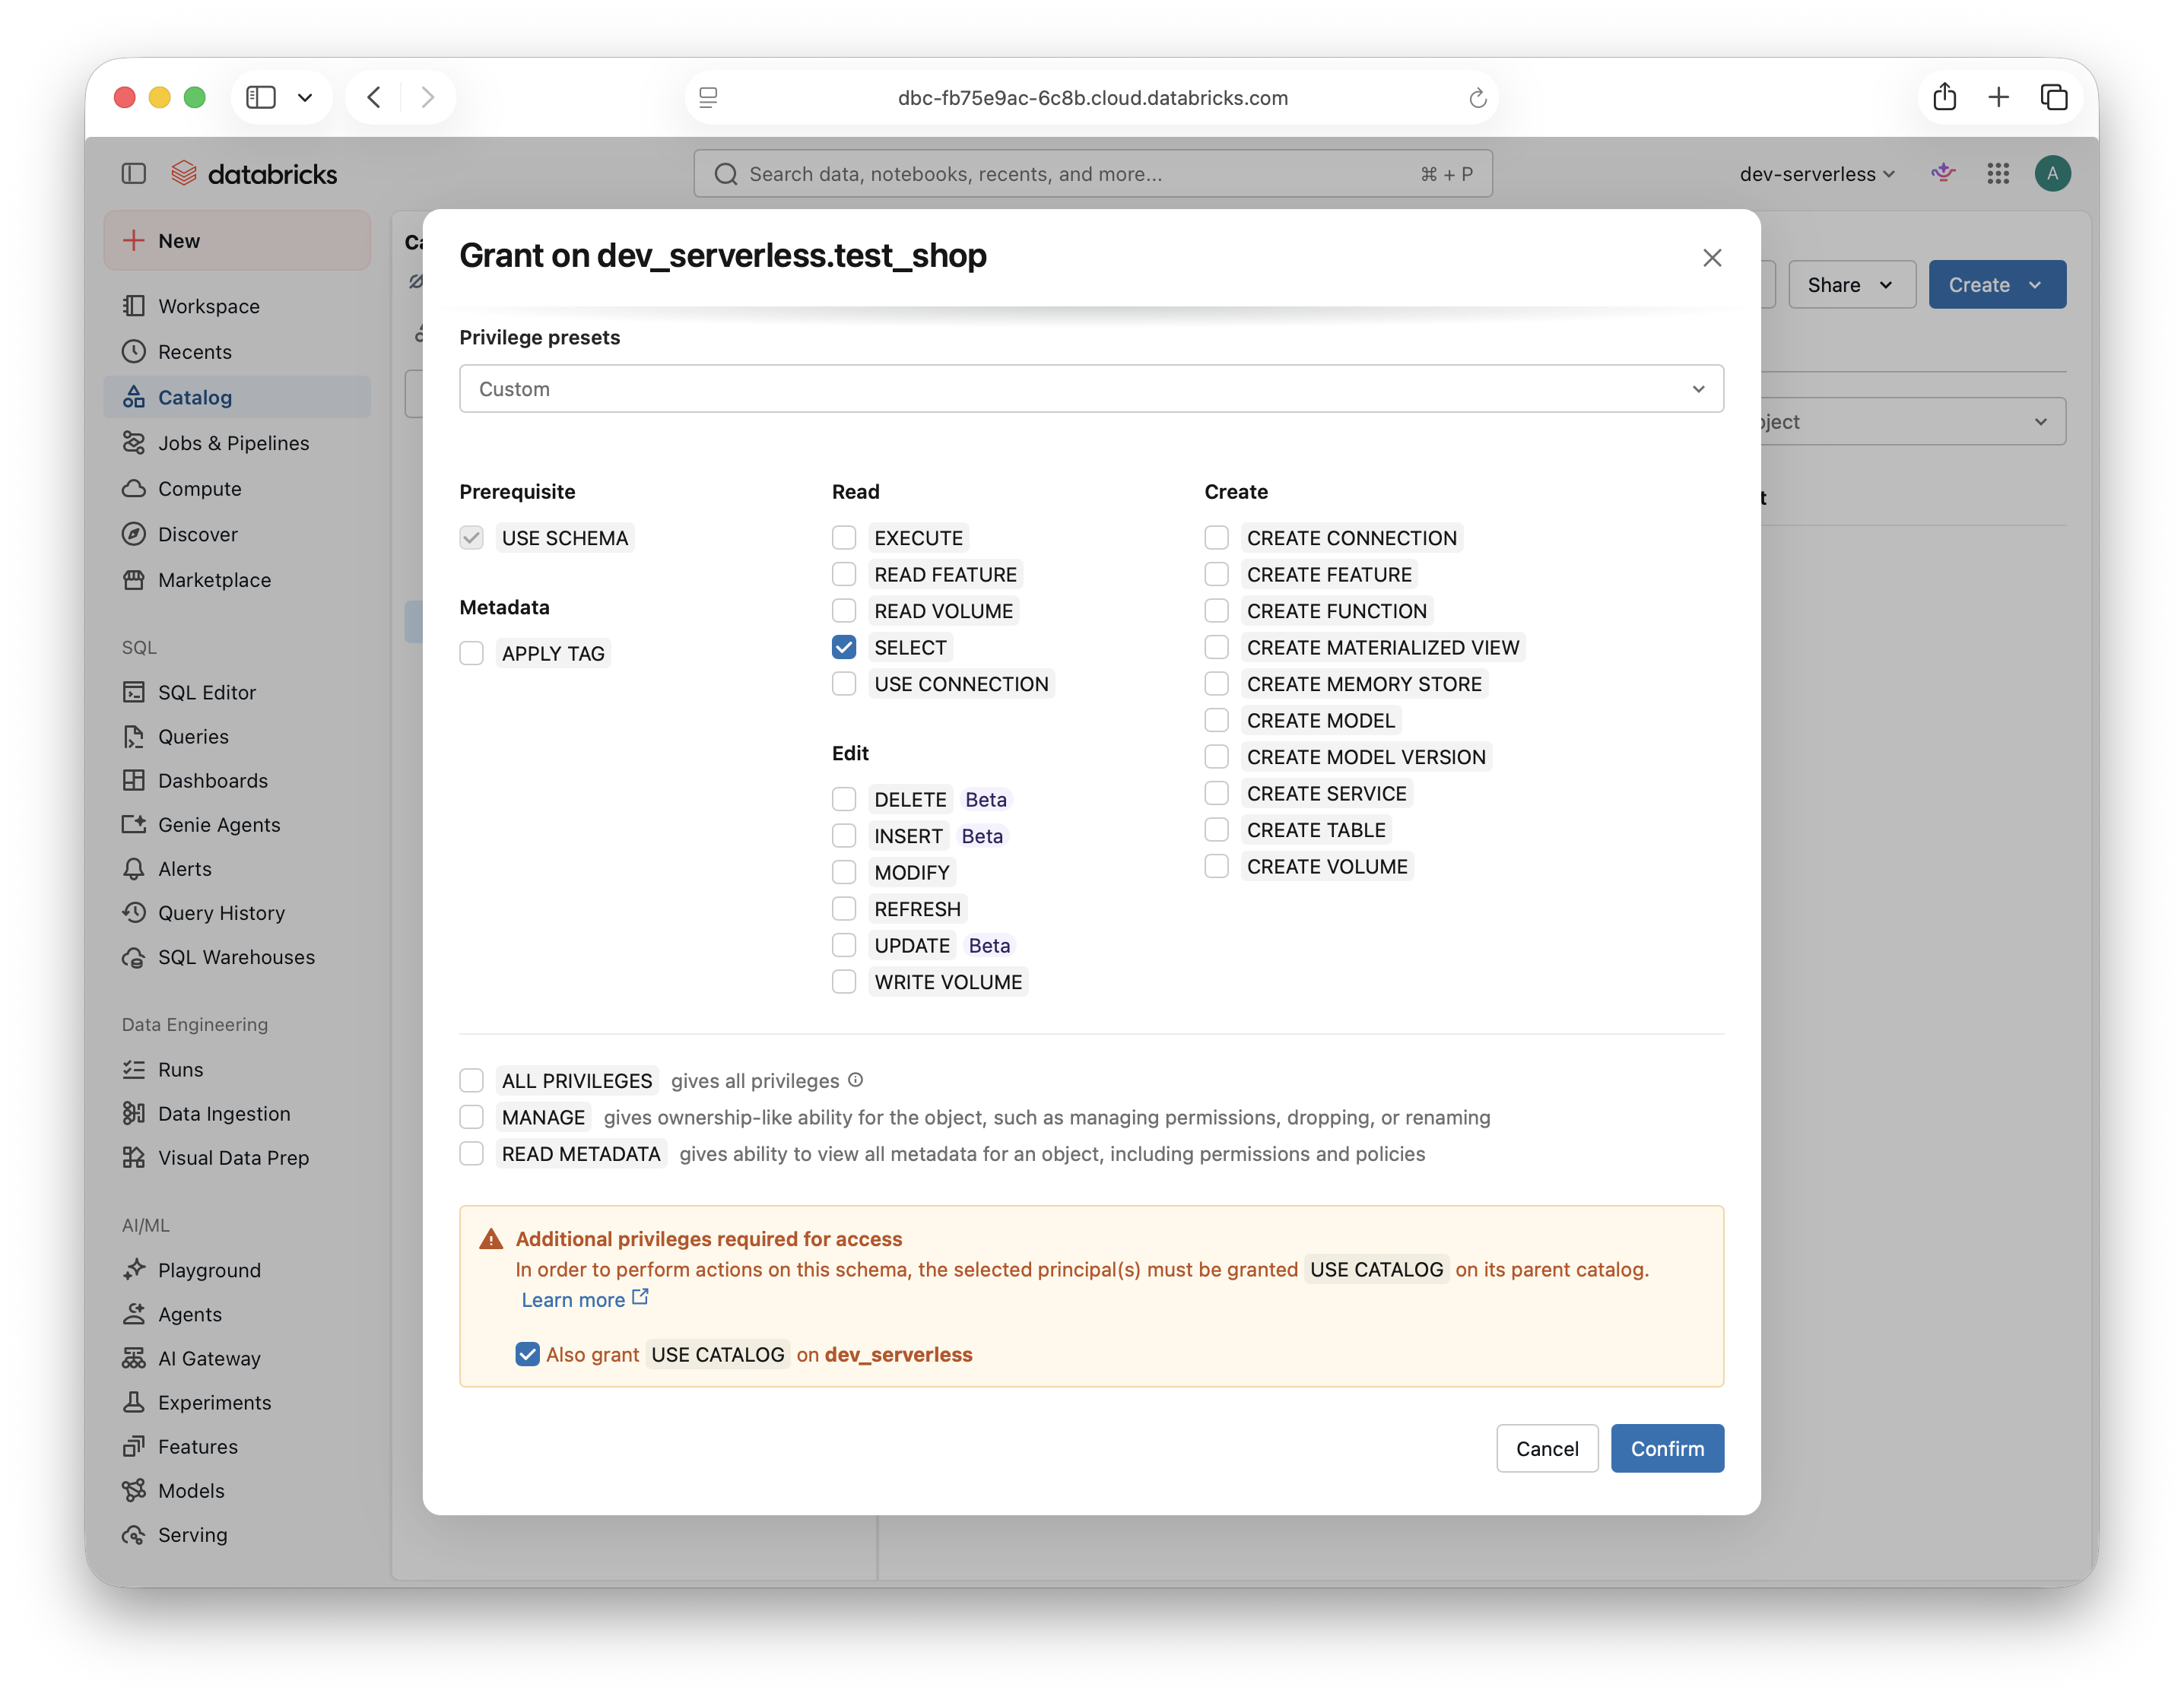Open the Catalog sidebar item

coord(237,397)
